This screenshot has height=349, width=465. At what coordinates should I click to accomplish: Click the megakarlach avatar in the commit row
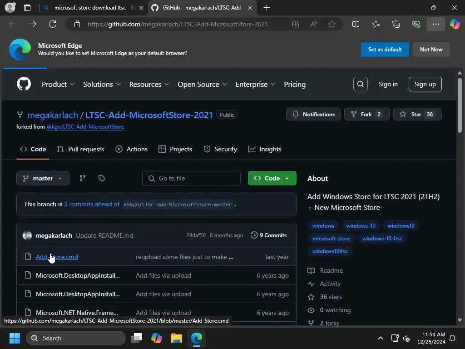[27, 235]
